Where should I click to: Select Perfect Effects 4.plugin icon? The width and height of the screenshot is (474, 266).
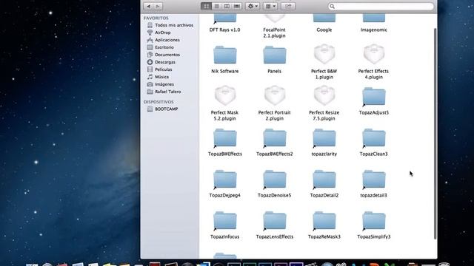coord(373,54)
